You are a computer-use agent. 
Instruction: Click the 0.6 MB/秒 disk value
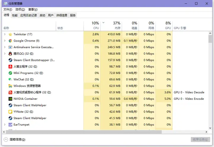(x=130, y=99)
